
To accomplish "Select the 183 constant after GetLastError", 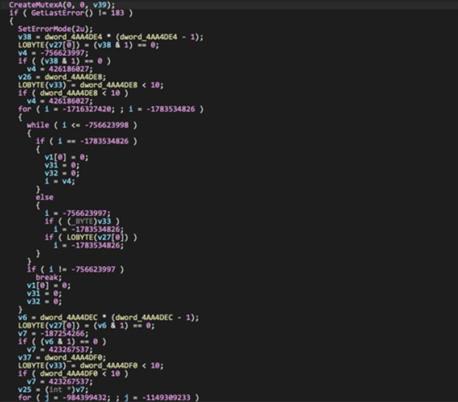I will click(x=121, y=12).
